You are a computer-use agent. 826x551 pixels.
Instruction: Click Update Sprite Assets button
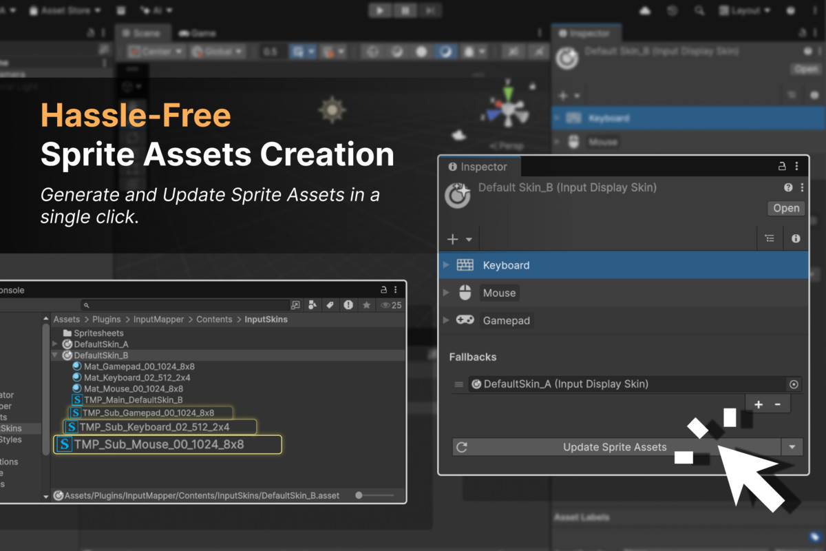click(x=617, y=447)
